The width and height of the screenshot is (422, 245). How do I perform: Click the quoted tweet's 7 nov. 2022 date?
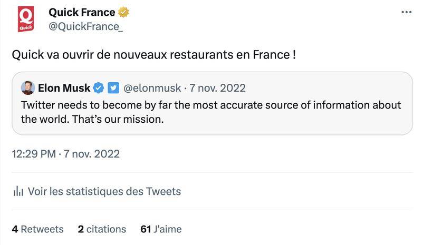217,87
